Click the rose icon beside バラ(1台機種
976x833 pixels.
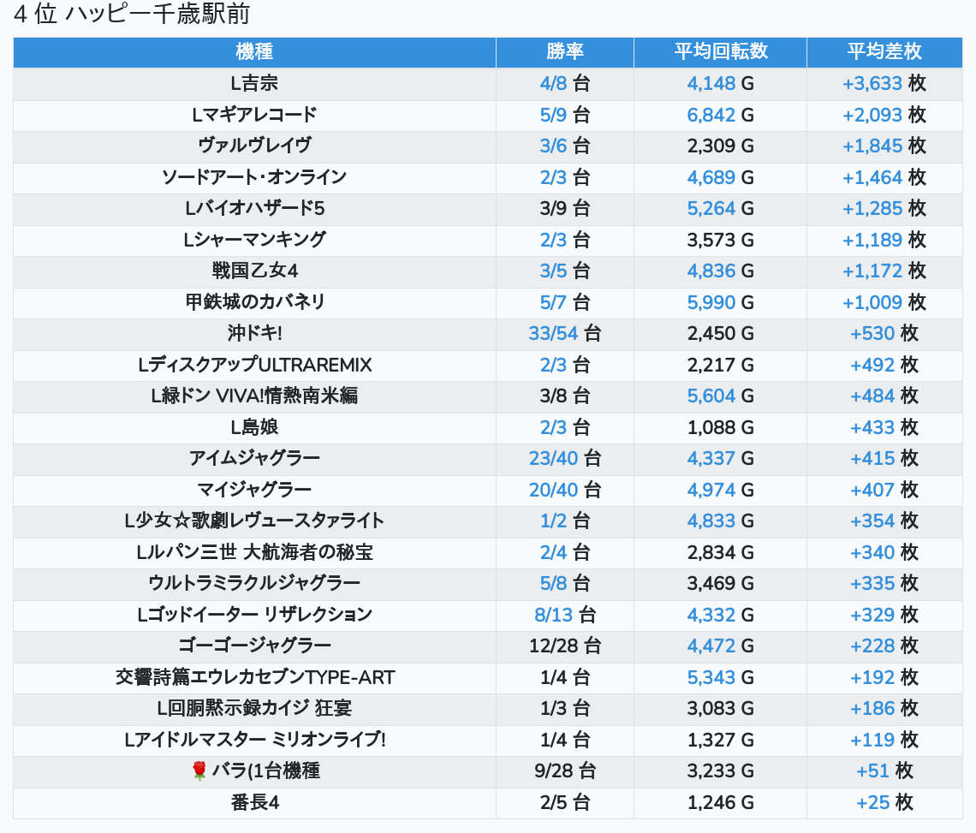[x=199, y=771]
